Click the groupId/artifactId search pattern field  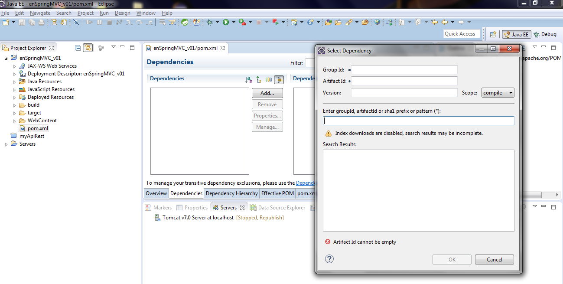(419, 121)
